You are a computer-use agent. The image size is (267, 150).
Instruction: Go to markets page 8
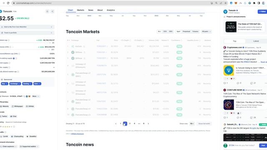144,124
